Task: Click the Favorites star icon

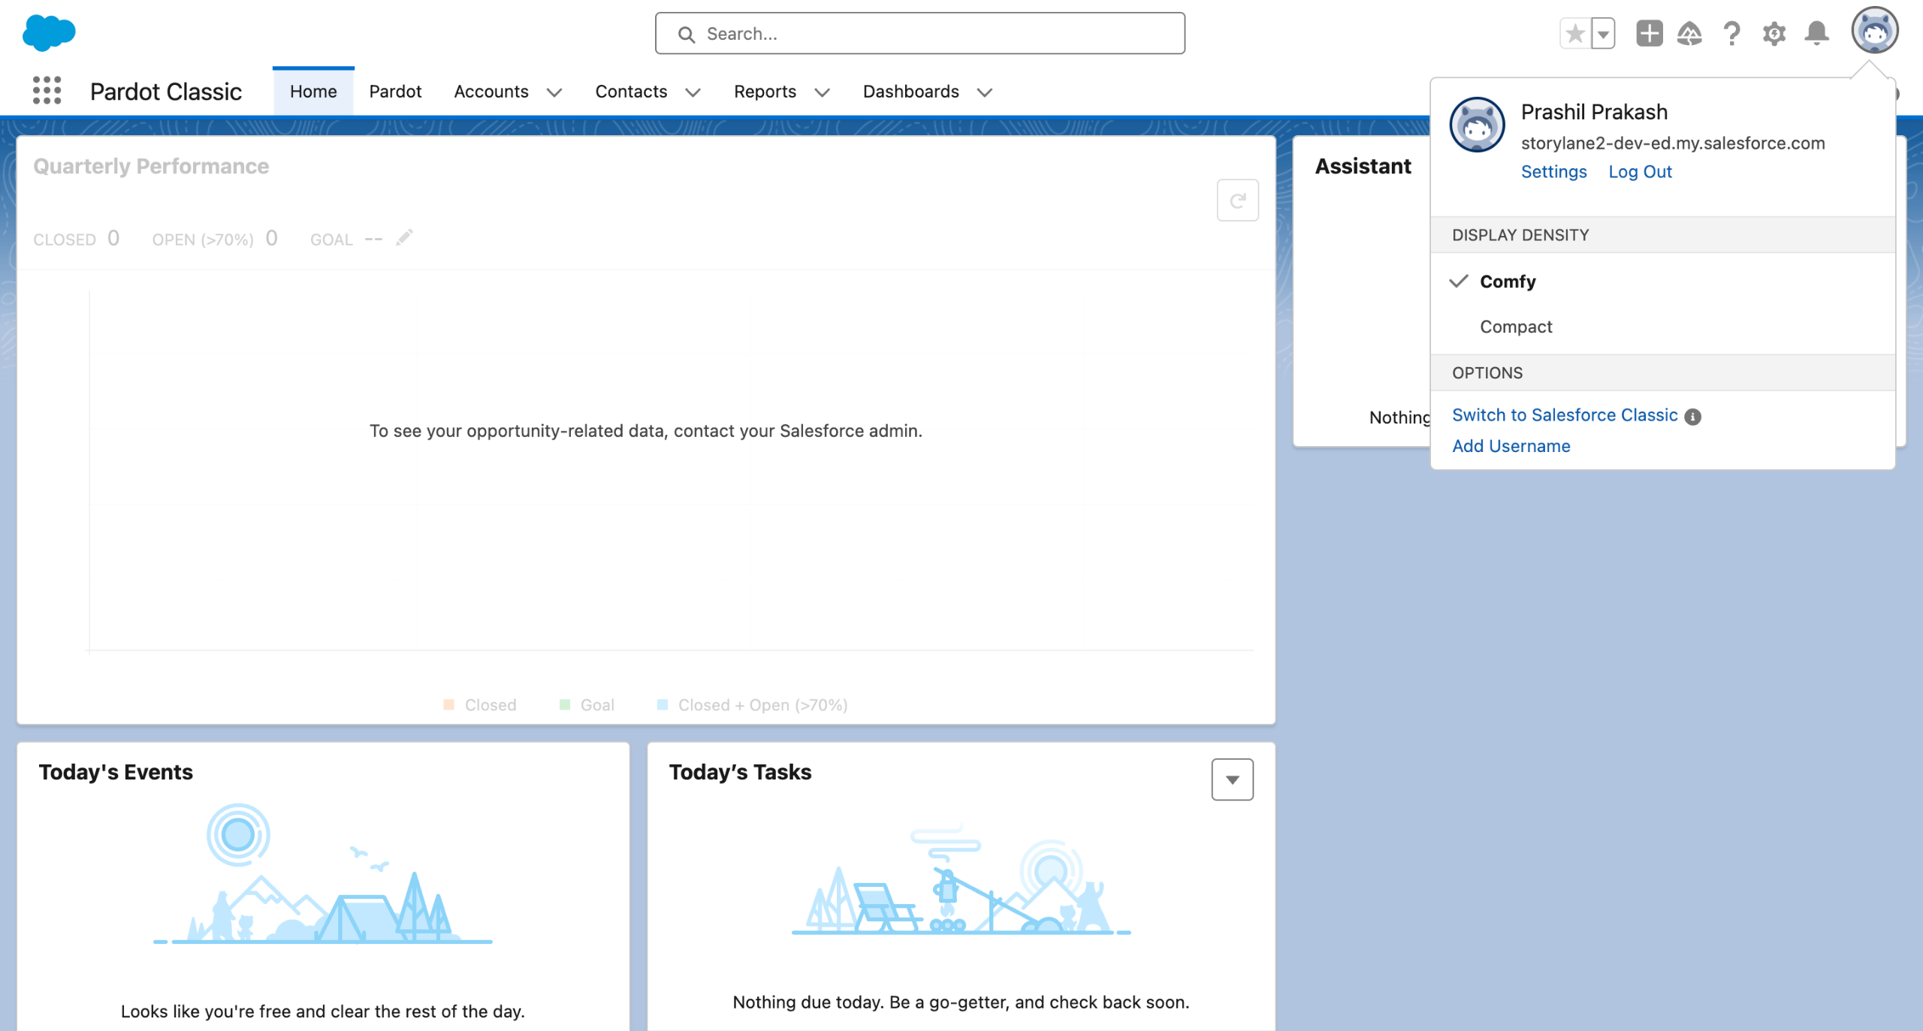Action: click(x=1575, y=34)
